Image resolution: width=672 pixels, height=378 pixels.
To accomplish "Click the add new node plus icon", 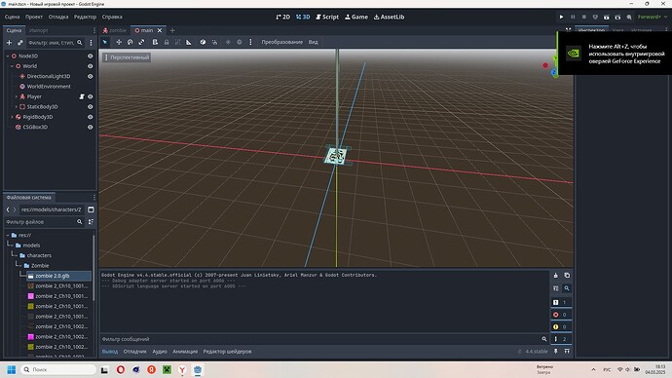I will click(x=9, y=43).
